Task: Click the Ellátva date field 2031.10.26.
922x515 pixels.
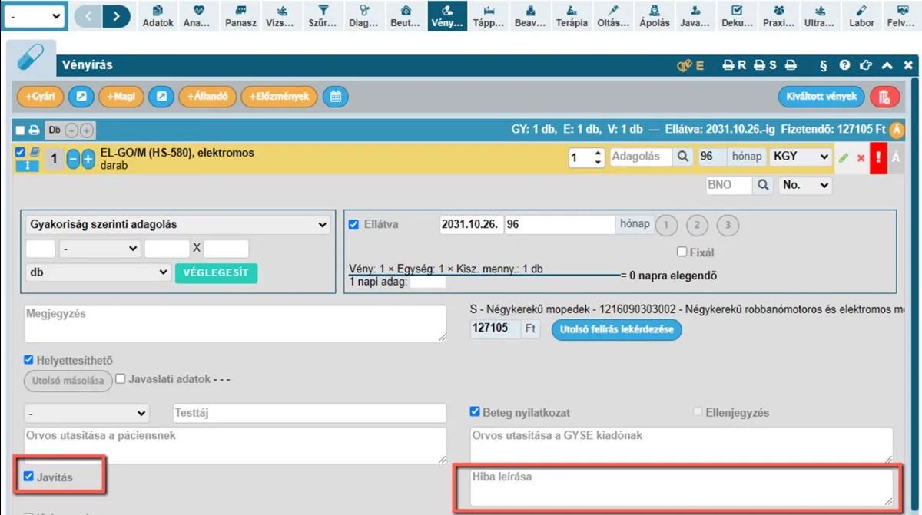Action: (472, 225)
